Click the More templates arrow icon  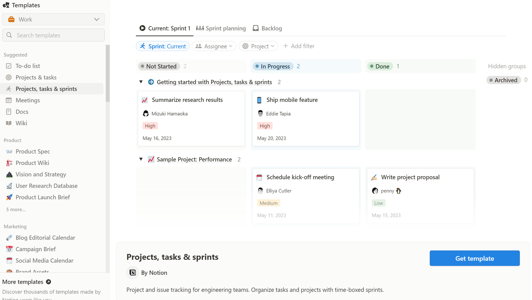tap(48, 282)
